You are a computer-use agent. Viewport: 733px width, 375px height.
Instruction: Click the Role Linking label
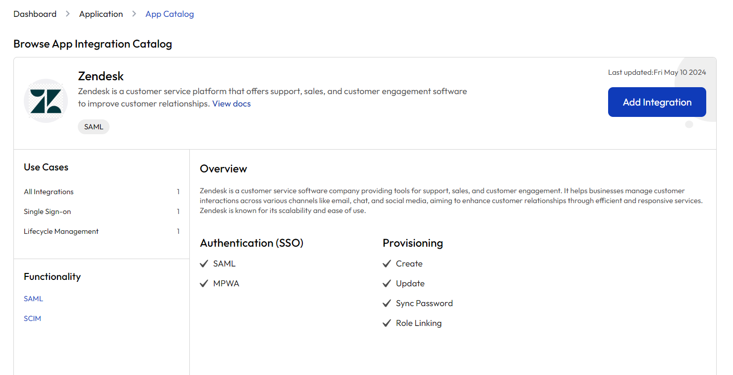coord(419,323)
